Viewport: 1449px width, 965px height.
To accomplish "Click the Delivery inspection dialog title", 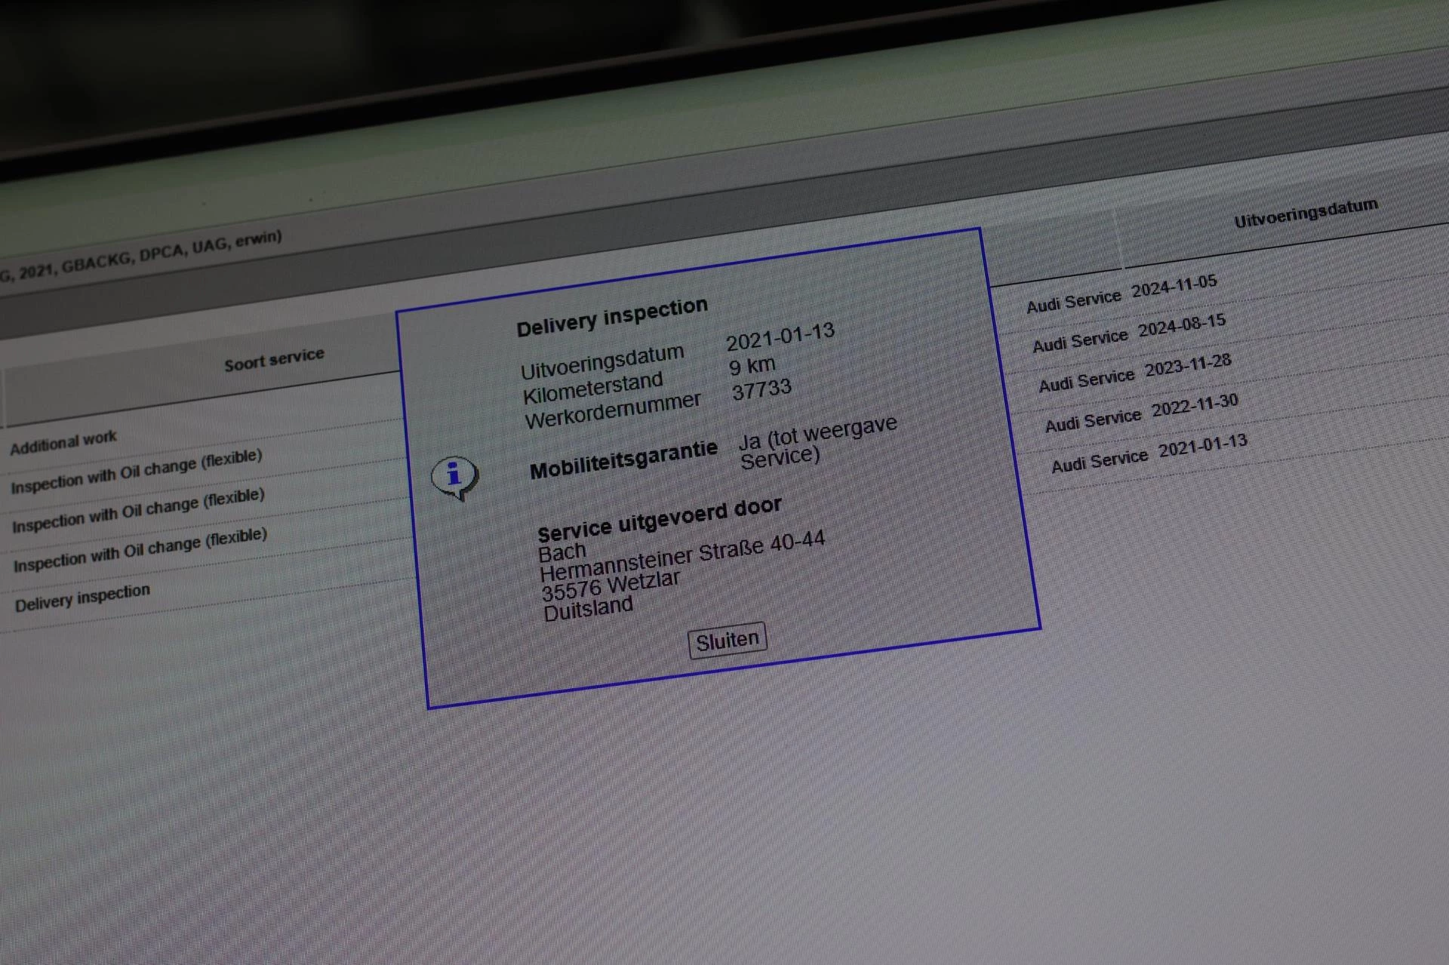I will point(612,317).
